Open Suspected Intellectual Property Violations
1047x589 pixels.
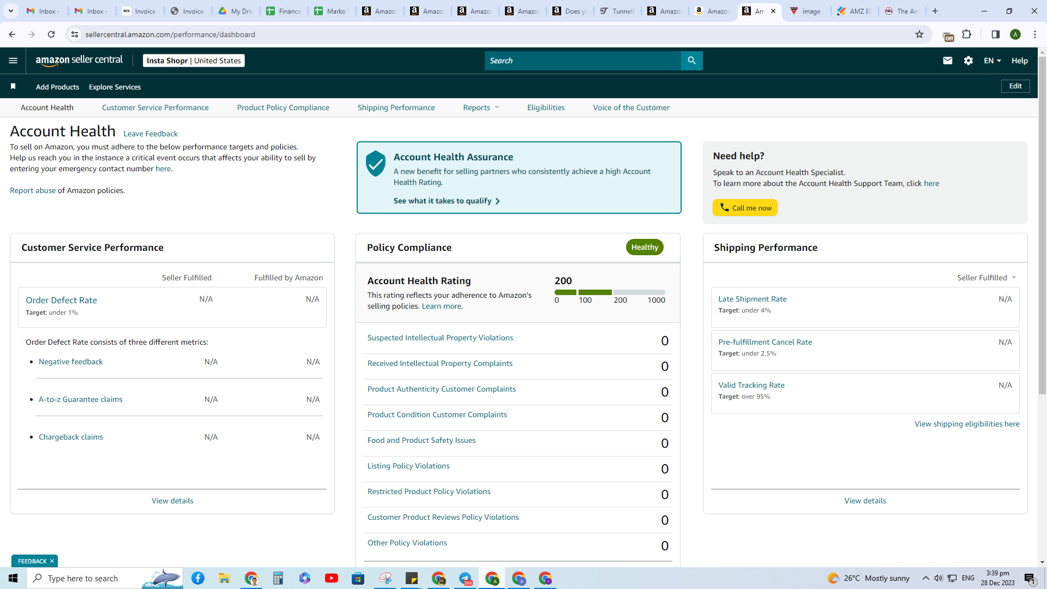click(440, 338)
